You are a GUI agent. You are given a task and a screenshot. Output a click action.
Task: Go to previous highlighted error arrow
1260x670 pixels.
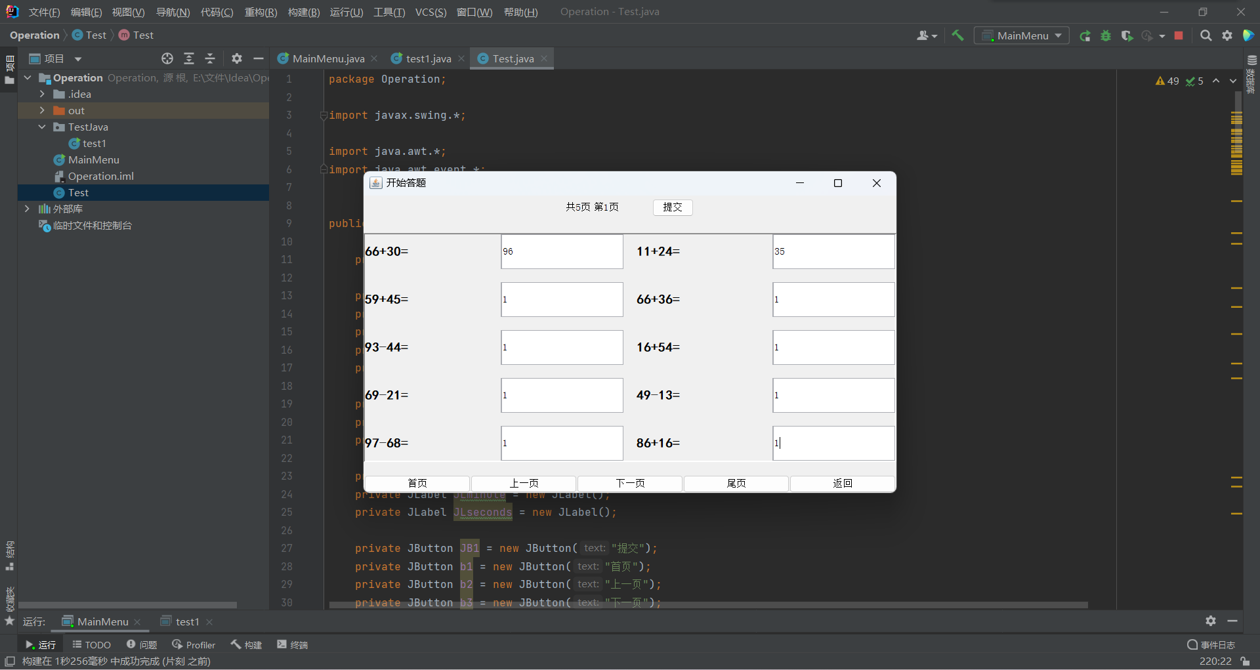[1216, 81]
